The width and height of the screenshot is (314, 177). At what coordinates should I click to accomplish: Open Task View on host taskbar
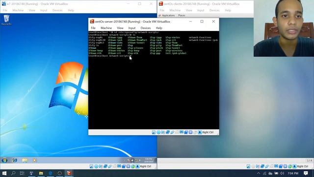pos(22,173)
